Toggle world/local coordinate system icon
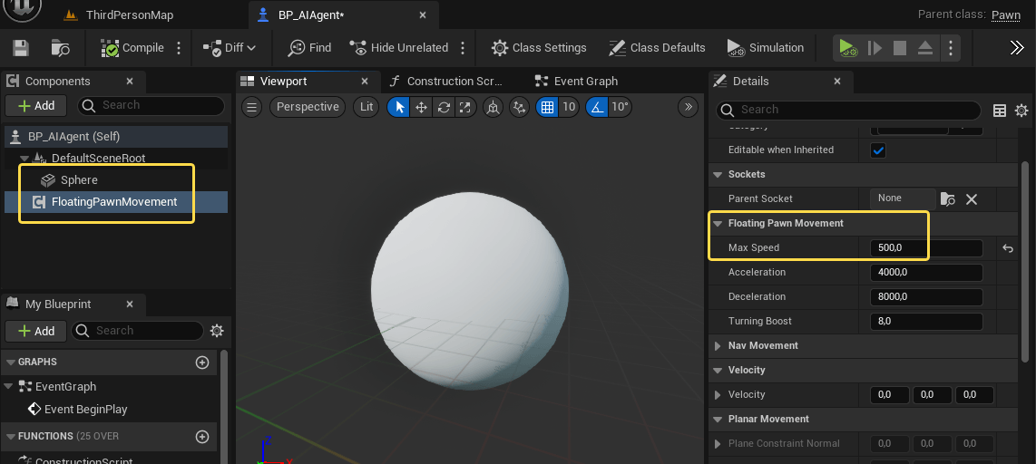1036x464 pixels. [493, 107]
